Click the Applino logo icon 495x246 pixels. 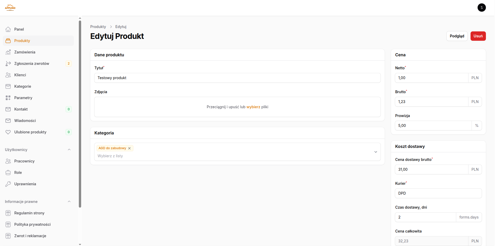tap(10, 8)
